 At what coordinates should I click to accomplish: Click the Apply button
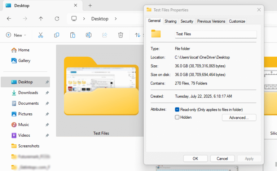tap(249, 159)
